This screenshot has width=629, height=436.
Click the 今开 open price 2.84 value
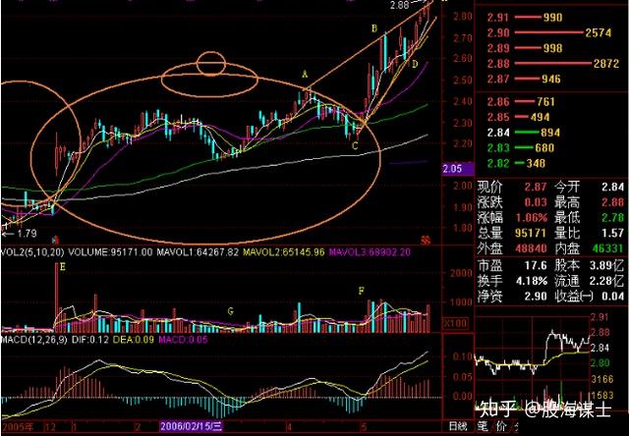(x=612, y=187)
